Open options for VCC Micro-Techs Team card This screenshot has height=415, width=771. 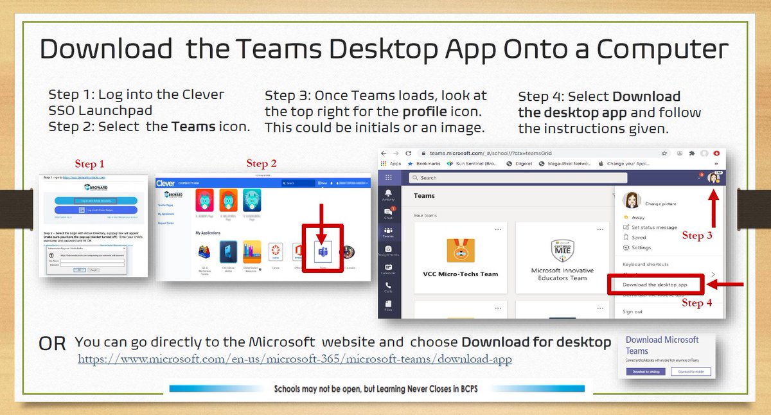(498, 229)
